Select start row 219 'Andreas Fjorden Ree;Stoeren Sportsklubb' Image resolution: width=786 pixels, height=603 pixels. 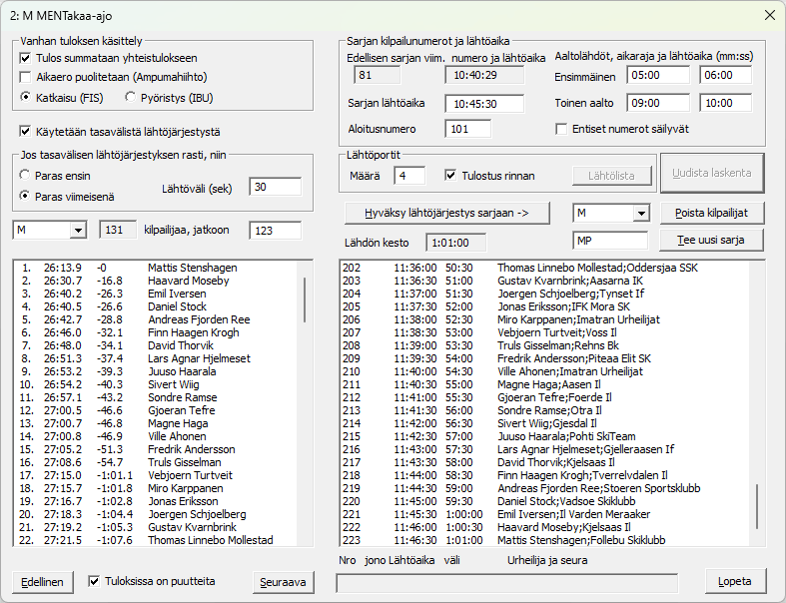pos(545,488)
